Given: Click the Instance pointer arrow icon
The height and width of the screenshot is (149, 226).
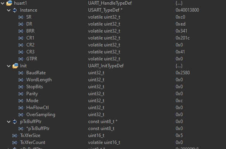Looking at the screenshot, I should click(x=15, y=10).
